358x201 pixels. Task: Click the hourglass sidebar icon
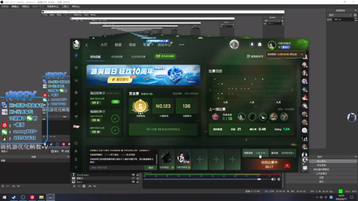pos(76,159)
